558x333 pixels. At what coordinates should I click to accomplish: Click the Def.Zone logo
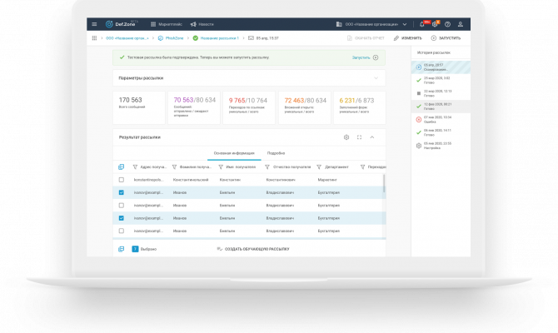pyautogui.click(x=121, y=24)
